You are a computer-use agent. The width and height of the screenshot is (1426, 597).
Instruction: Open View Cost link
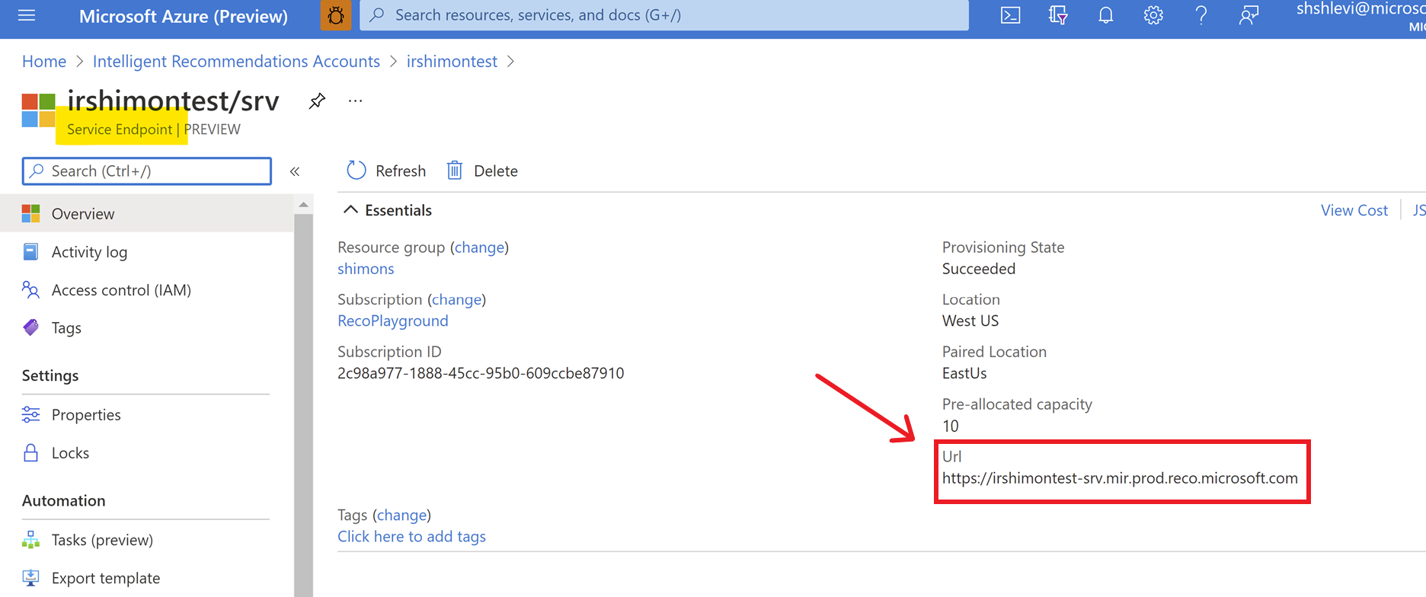click(x=1354, y=210)
